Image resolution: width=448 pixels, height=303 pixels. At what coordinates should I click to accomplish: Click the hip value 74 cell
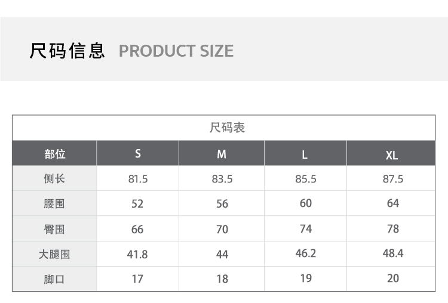click(306, 229)
